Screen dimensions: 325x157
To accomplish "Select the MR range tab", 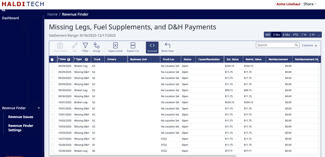I will [268, 35].
